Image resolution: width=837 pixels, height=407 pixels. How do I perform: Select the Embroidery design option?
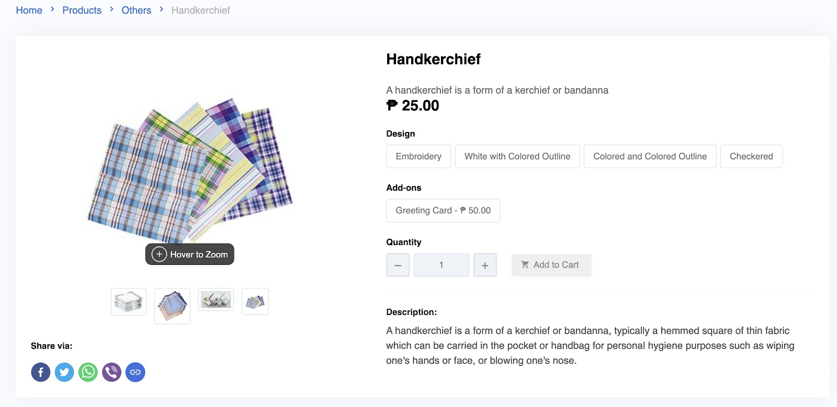click(x=418, y=156)
